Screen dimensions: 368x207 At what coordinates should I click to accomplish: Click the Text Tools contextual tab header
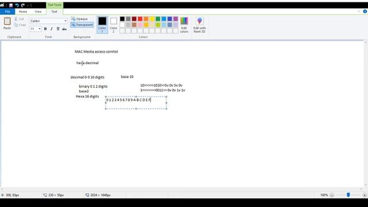[55, 5]
